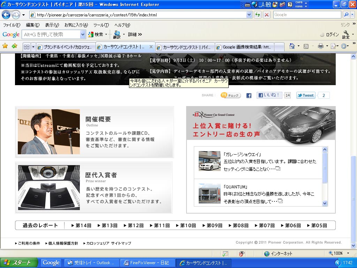
Task: Click the Google toolbar 翻訳 translate icon
Action: click(x=116, y=35)
